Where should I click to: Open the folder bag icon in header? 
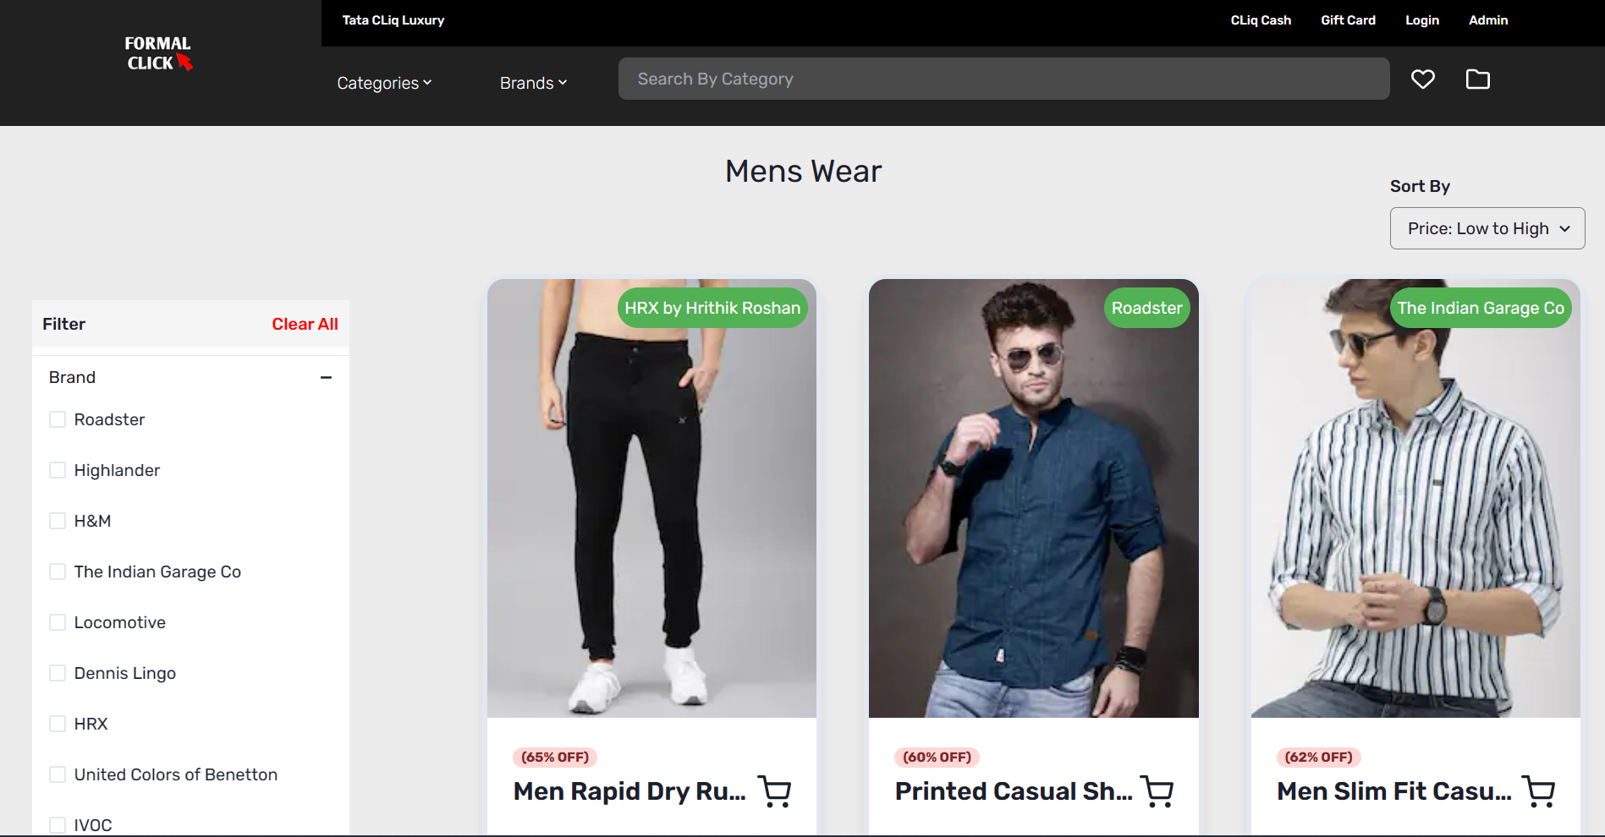(1477, 79)
